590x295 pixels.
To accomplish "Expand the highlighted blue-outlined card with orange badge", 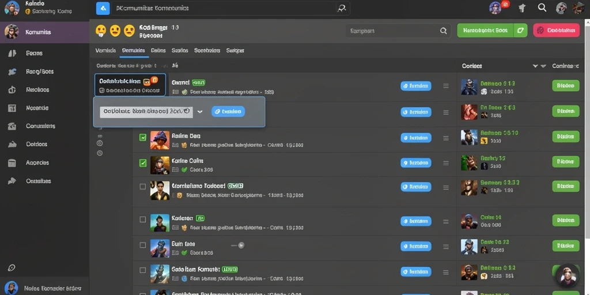I will click(130, 85).
